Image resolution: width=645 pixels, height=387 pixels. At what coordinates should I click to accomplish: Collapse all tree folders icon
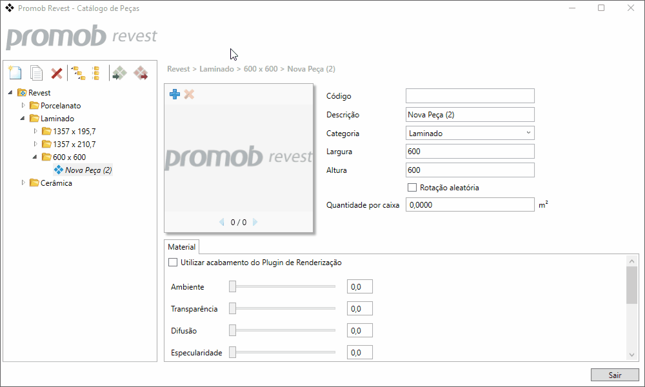pyautogui.click(x=96, y=73)
